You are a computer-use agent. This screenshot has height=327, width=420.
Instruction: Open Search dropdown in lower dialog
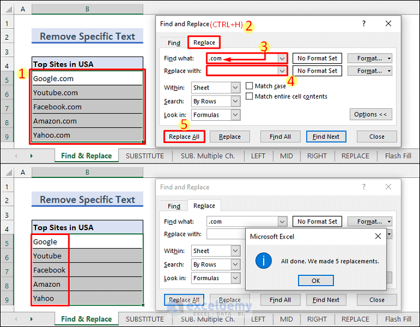click(236, 264)
